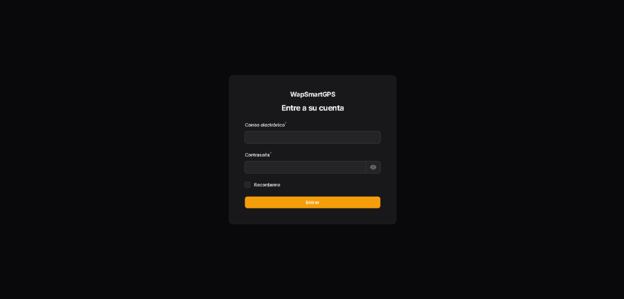624x299 pixels.
Task: Show the password with the eye icon
Action: coord(373,167)
